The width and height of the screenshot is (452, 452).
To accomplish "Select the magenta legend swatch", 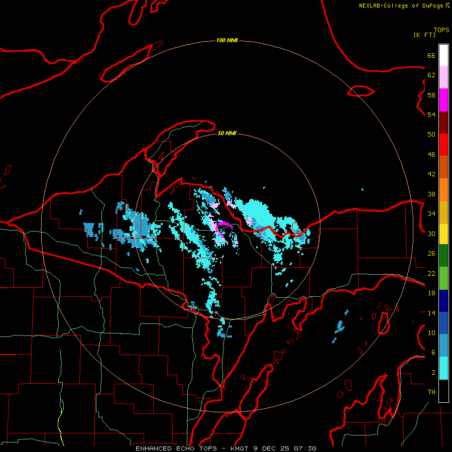I will coord(443,100).
